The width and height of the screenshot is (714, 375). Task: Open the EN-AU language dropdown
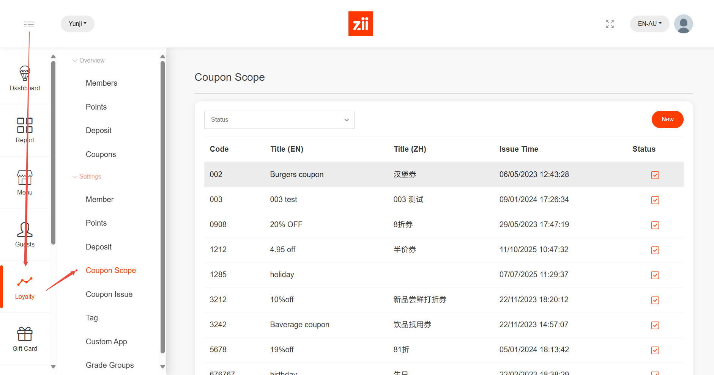649,24
